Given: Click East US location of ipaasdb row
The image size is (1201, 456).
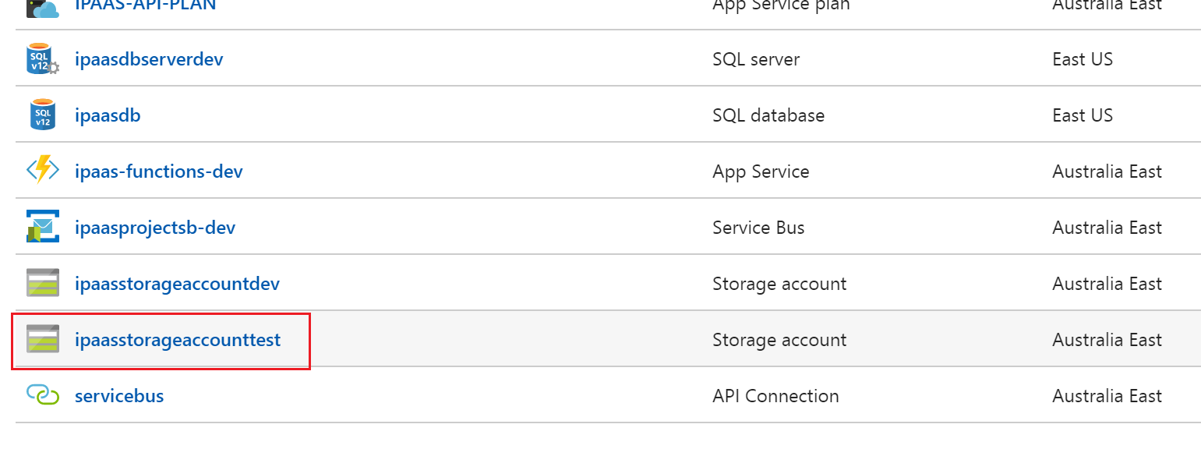Looking at the screenshot, I should (1082, 115).
